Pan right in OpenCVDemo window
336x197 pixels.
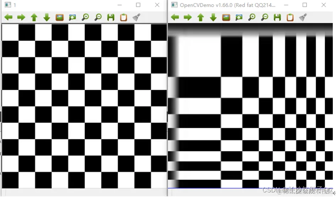tap(188, 17)
